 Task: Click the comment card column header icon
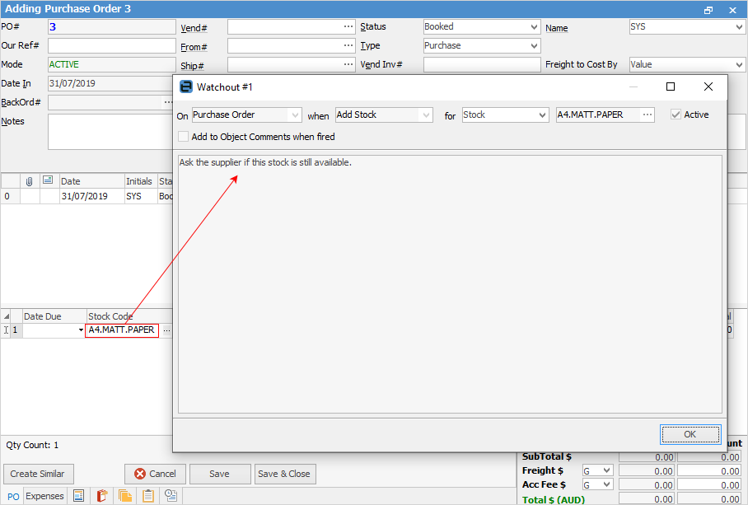click(48, 180)
